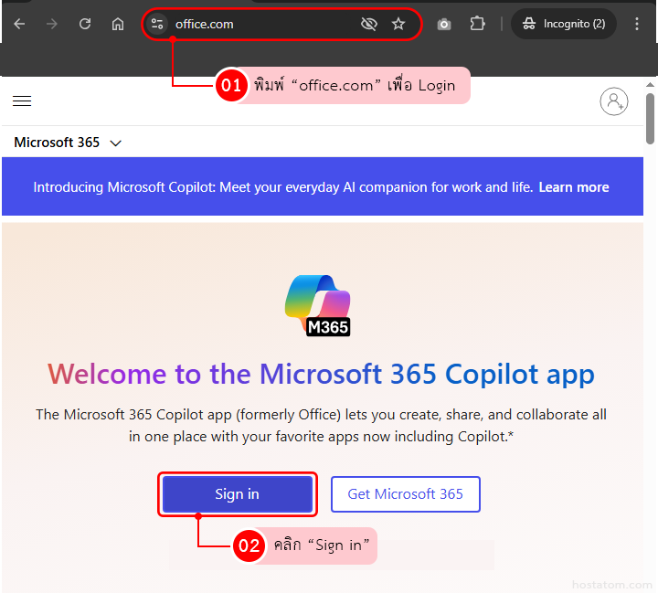Viewport: 658px width, 593px height.
Task: Open the hamburger navigation menu
Action: 22,101
